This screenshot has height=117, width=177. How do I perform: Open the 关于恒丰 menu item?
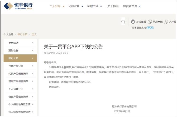113,6
